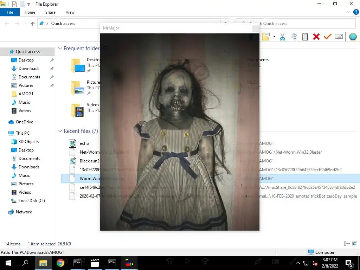This screenshot has width=360, height=270.
Task: Open the clapperboard app on taskbar
Action: pos(95,263)
